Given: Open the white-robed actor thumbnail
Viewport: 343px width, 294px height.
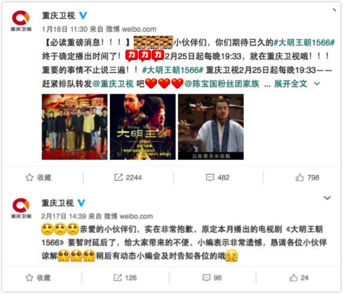Looking at the screenshot, I should tap(211, 127).
